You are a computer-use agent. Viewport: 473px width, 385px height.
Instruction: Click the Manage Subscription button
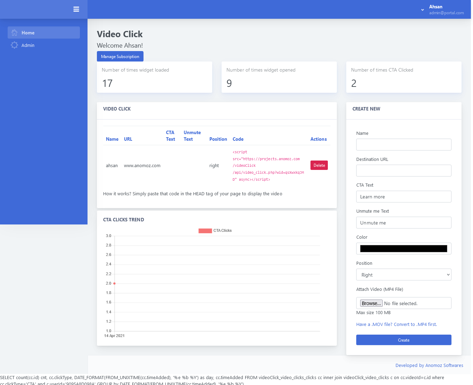pos(120,57)
